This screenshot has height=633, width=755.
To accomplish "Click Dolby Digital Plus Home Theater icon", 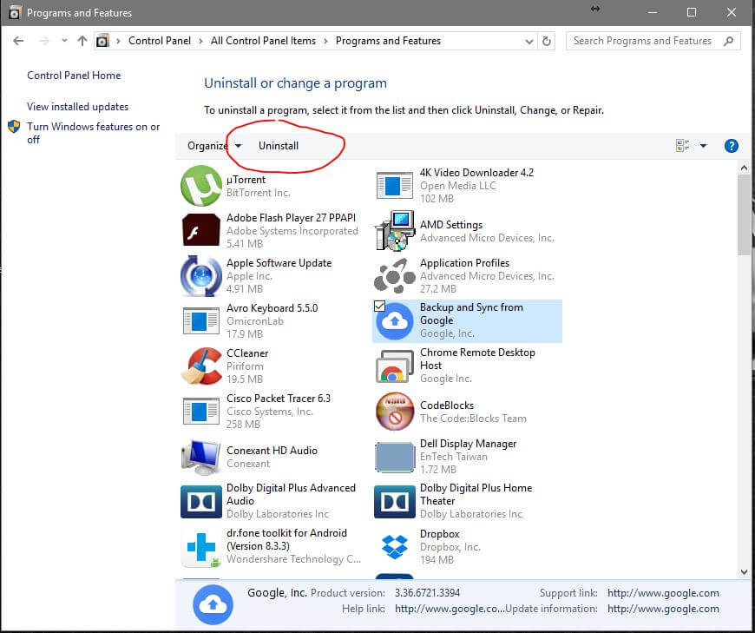I will [395, 502].
